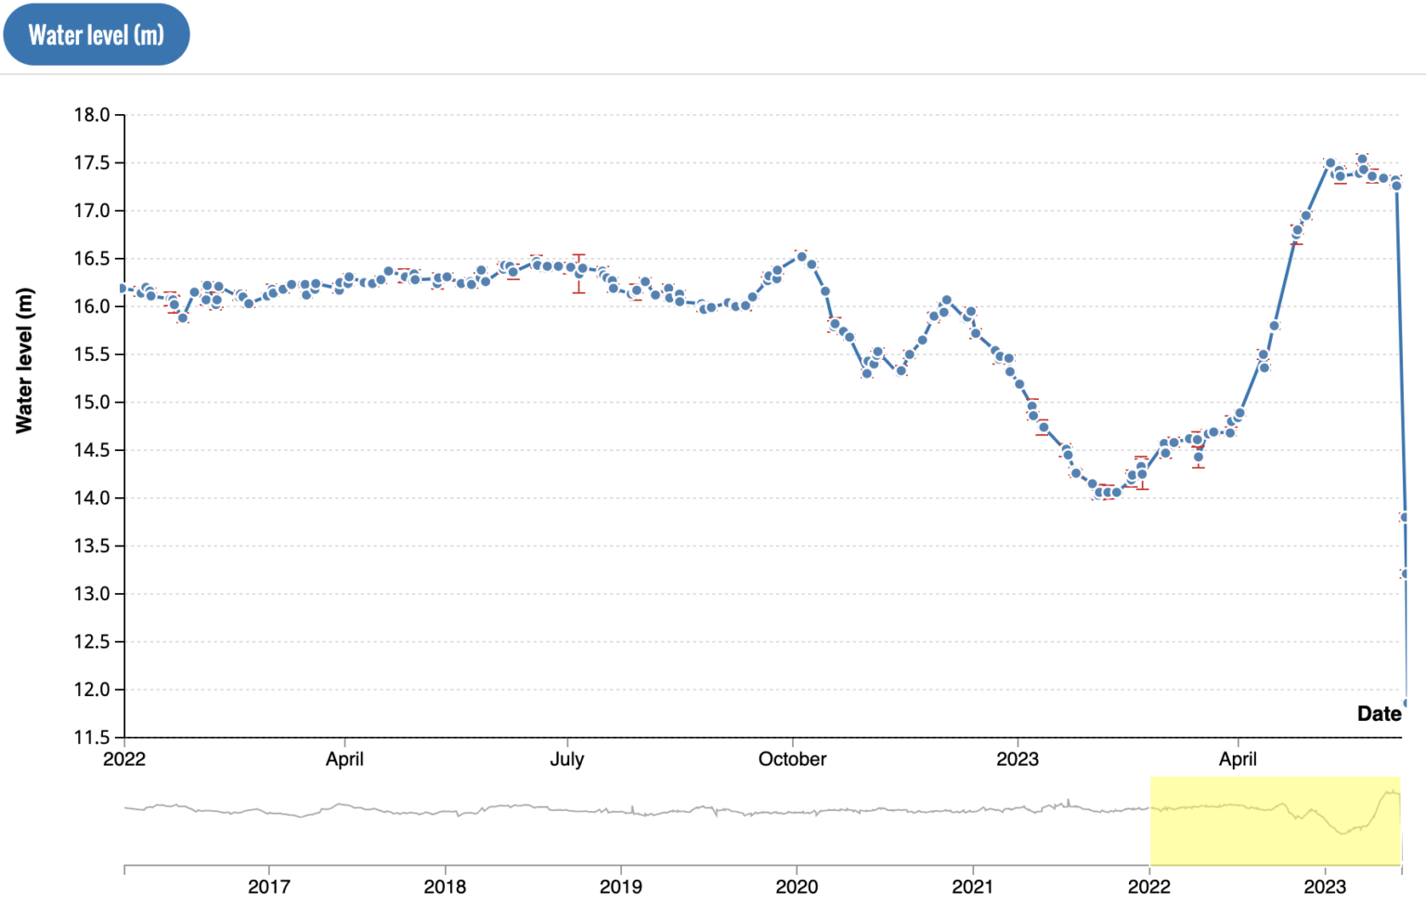
Task: Click the December 2022 local peak data point
Action: click(946, 301)
